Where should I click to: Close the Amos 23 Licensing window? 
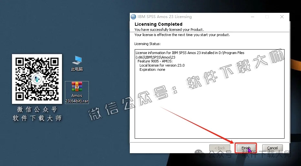(x=282, y=17)
